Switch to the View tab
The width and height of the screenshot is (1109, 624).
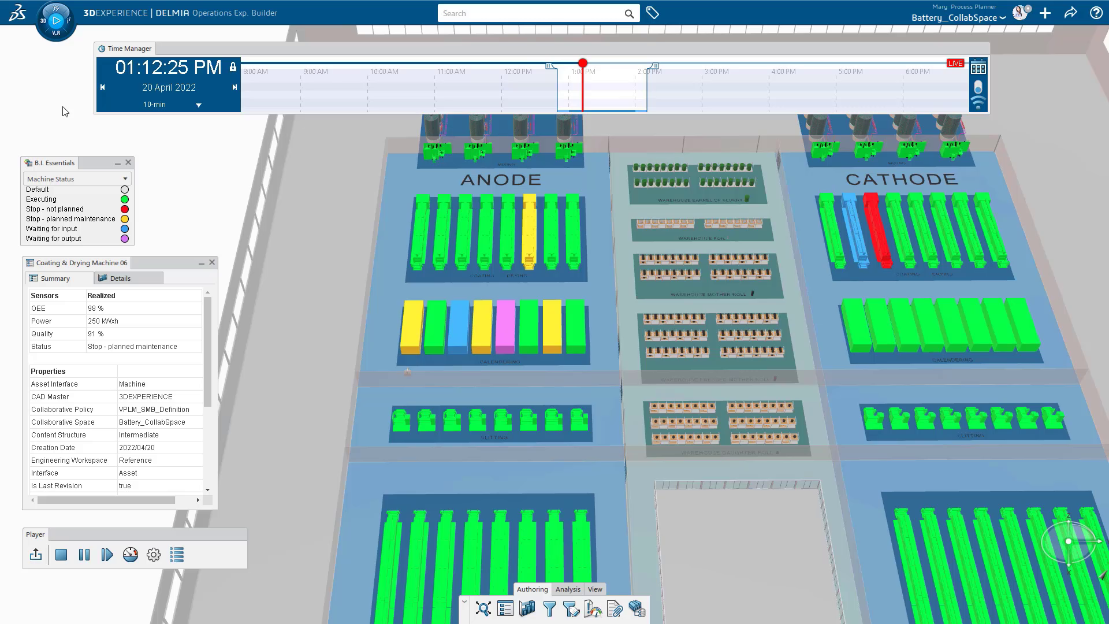pos(595,589)
